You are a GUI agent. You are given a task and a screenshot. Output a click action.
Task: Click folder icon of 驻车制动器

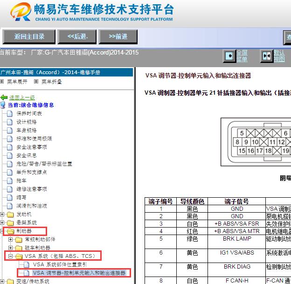tap(19, 248)
